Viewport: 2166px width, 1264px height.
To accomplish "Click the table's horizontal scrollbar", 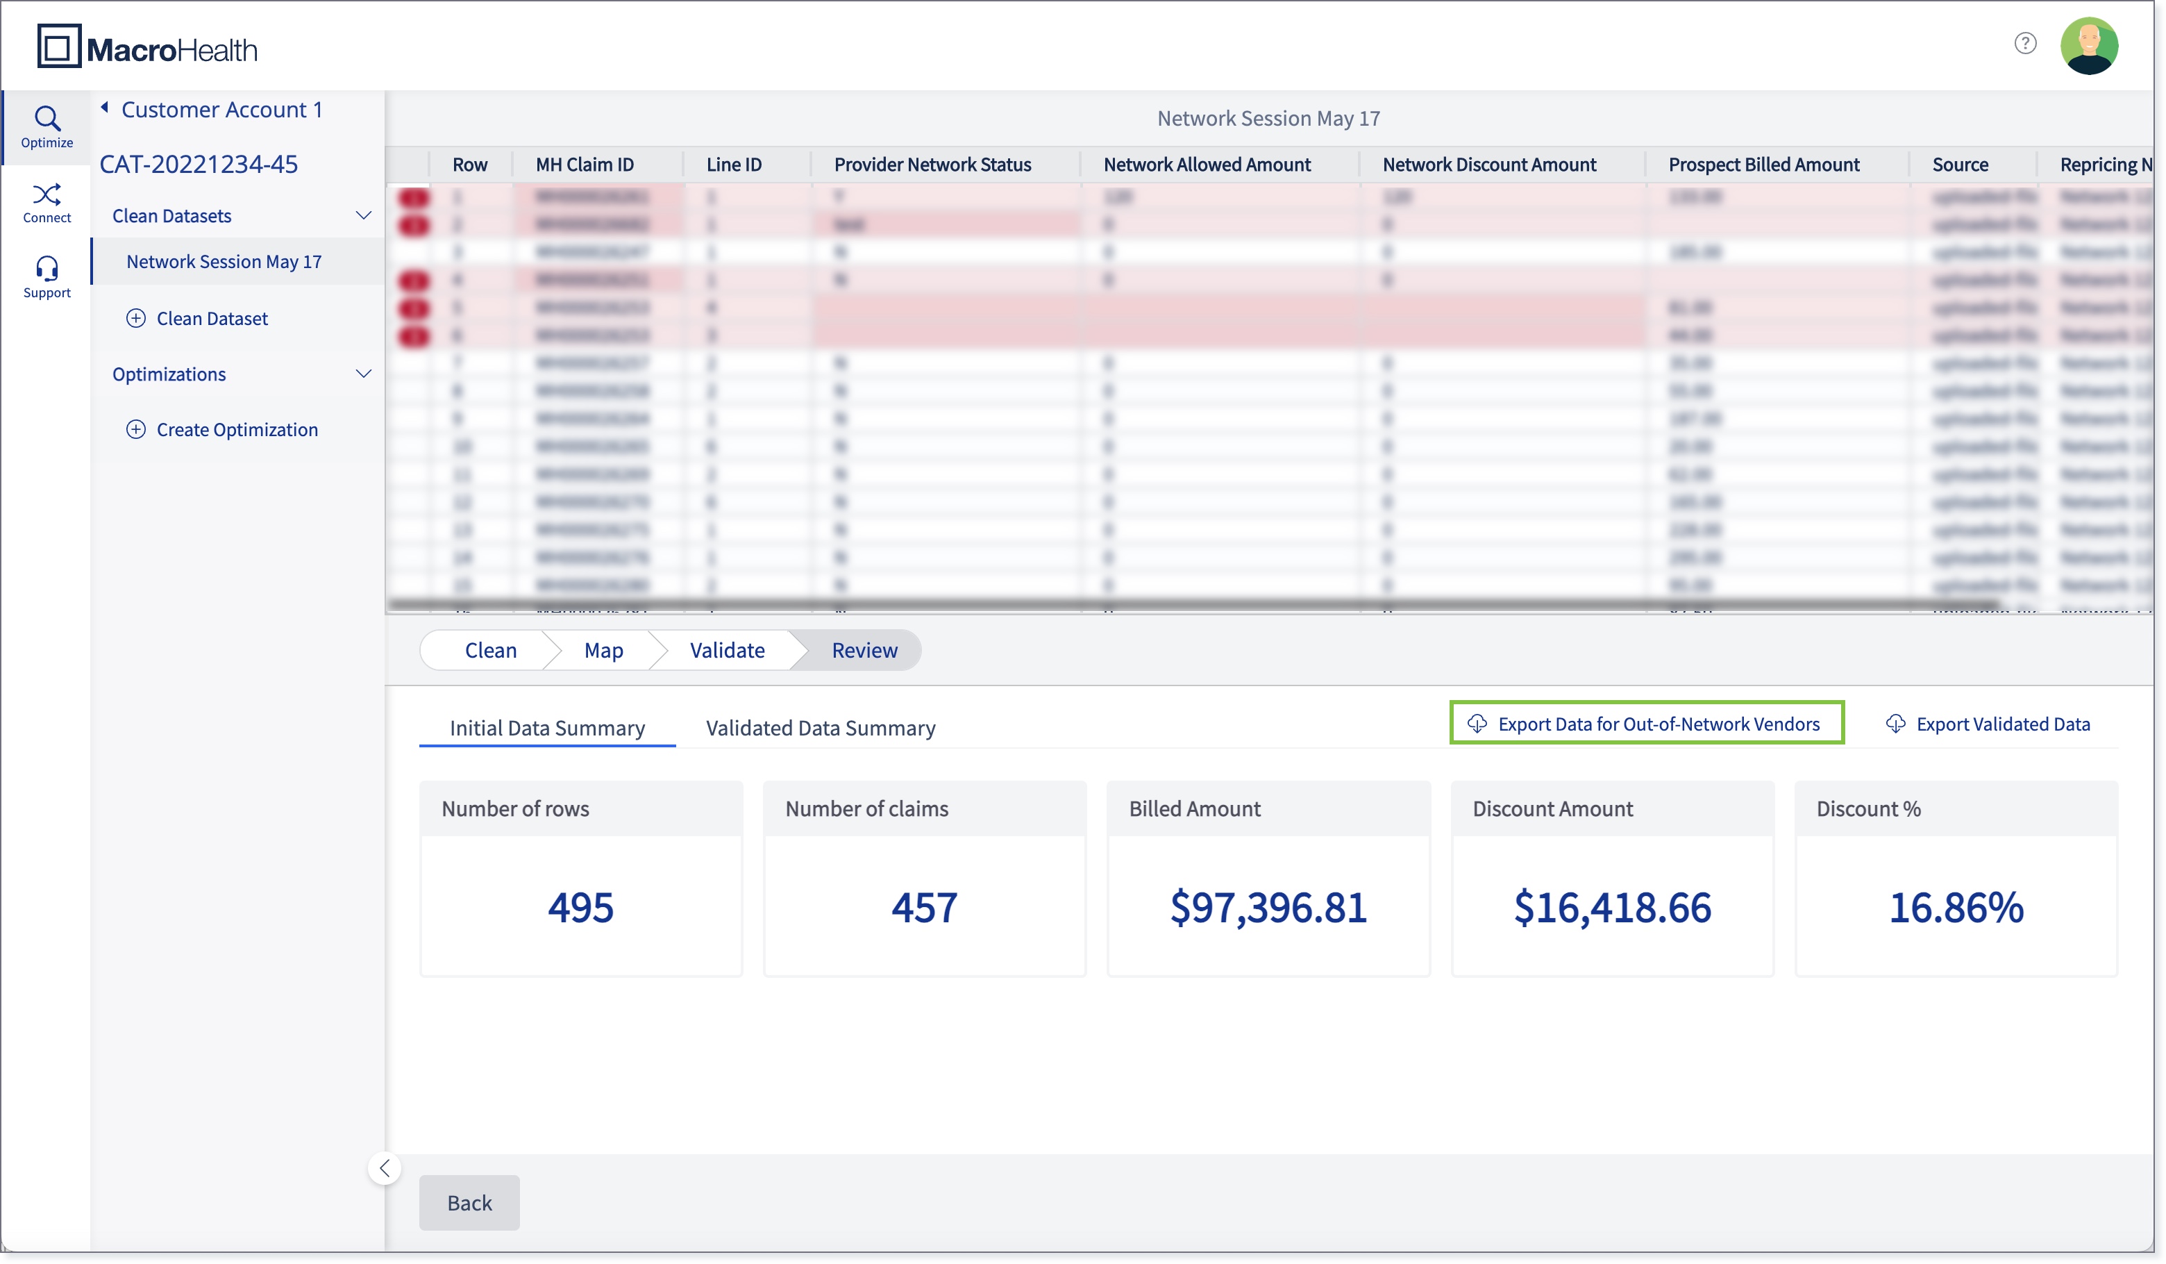I will 1195,604.
